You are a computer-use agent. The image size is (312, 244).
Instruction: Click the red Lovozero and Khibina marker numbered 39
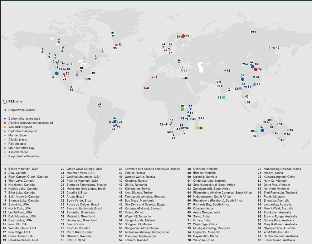pos(183,36)
